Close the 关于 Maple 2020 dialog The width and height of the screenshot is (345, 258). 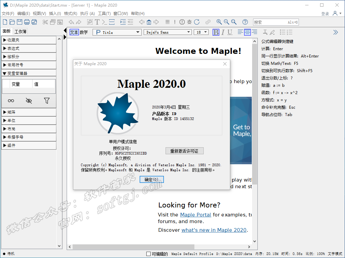(x=225, y=64)
